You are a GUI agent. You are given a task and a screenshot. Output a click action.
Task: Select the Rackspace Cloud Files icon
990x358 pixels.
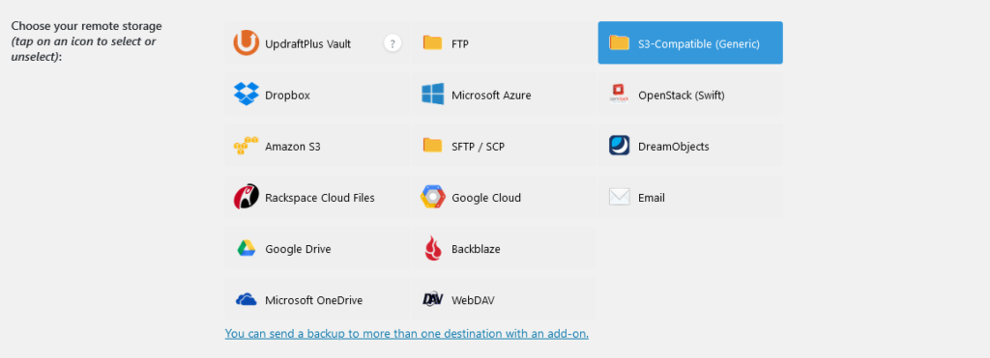tap(247, 197)
